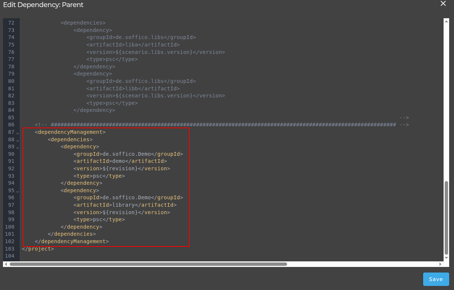
Task: Click the horizontal scrollbar thumb
Action: tap(148, 264)
